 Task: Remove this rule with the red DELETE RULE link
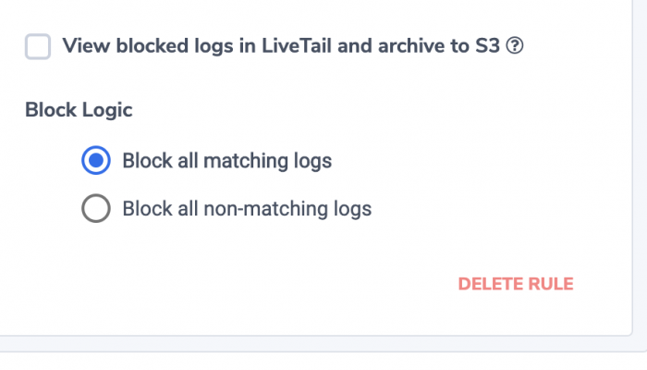pyautogui.click(x=516, y=284)
